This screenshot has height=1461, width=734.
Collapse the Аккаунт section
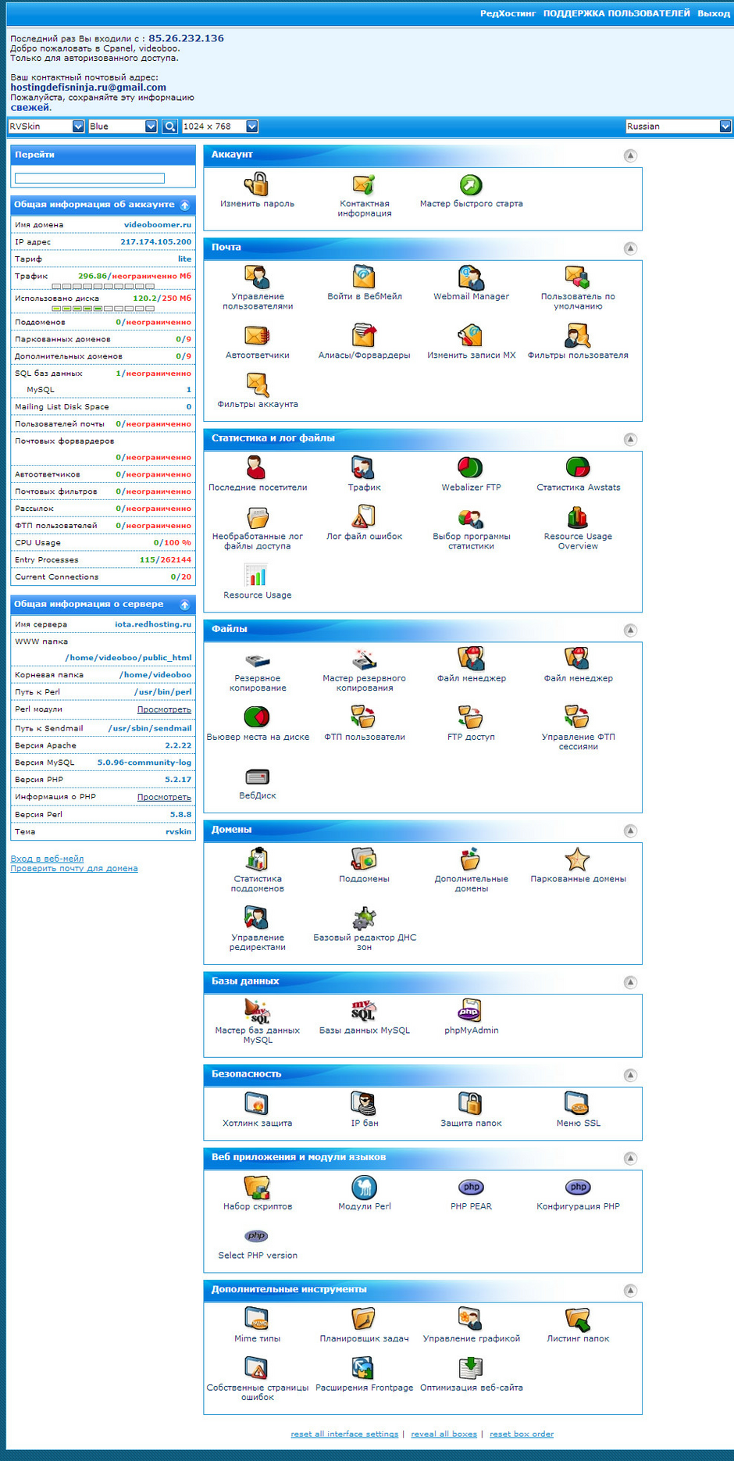tap(630, 155)
